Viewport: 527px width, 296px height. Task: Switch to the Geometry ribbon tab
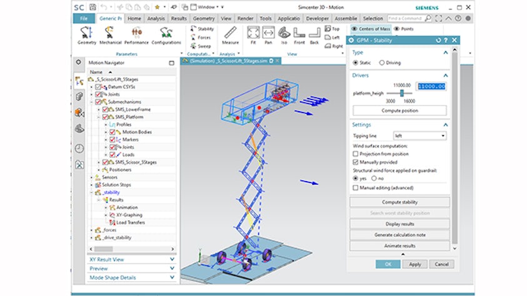coord(203,19)
